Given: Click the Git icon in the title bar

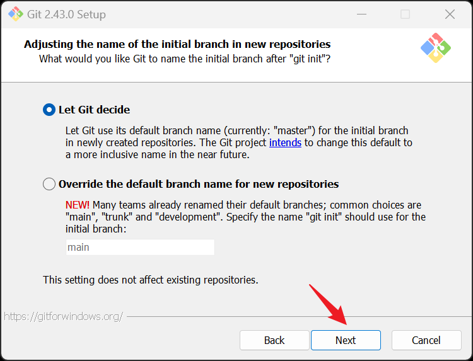Looking at the screenshot, I should [x=16, y=14].
